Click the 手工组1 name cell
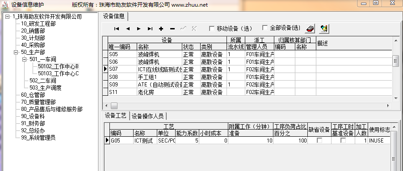This screenshot has width=403, height=171. (x=160, y=77)
